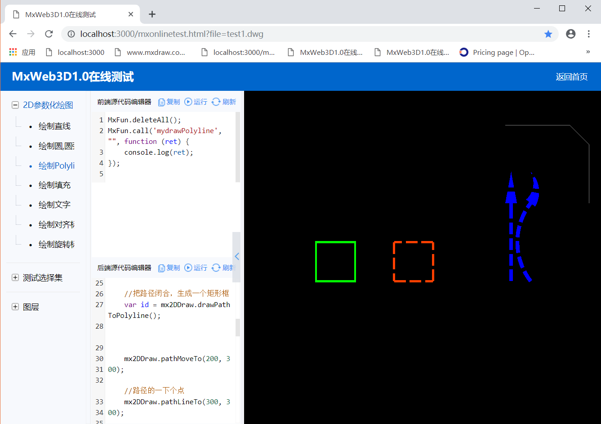Viewport: 601px width, 424px height.
Task: Open the 绘制旋转 example
Action: coord(57,245)
